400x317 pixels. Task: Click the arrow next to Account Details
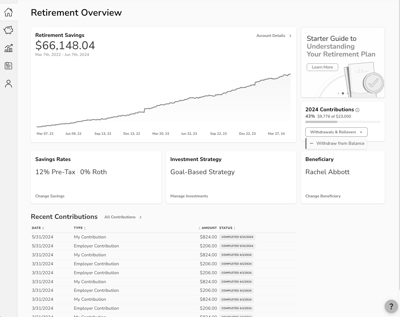pos(290,36)
